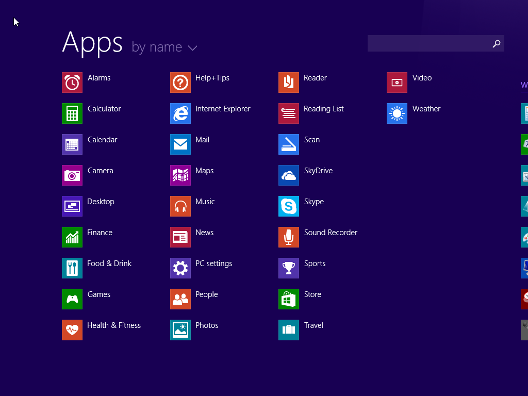Open PC settings gear icon
The image size is (528, 396).
[180, 268]
